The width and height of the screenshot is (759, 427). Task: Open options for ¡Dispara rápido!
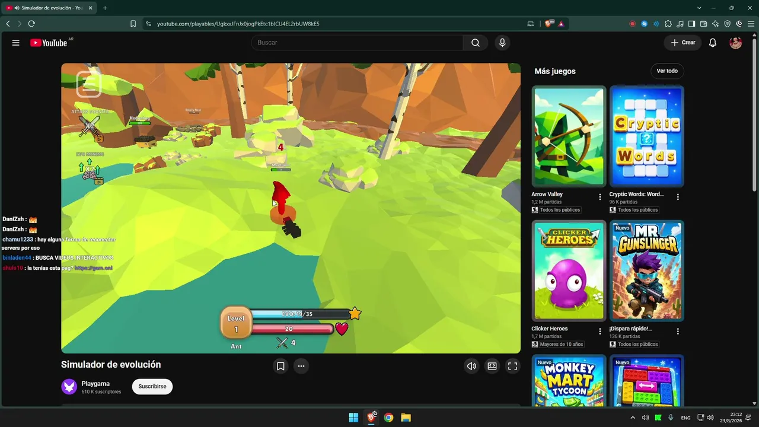click(x=678, y=332)
